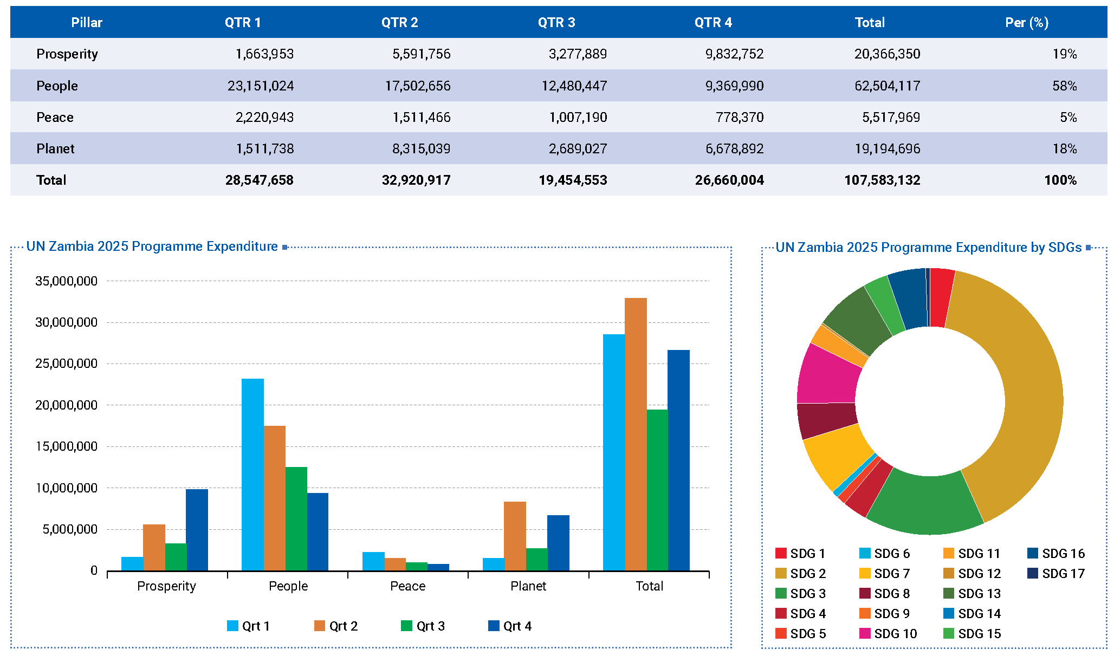Click the SDG 2 legend swatch

[781, 573]
